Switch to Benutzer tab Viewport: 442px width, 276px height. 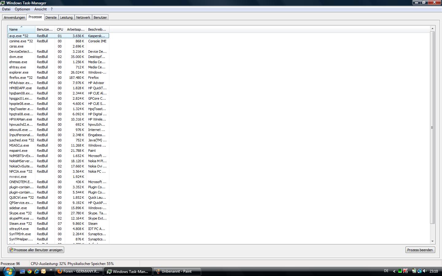(100, 17)
